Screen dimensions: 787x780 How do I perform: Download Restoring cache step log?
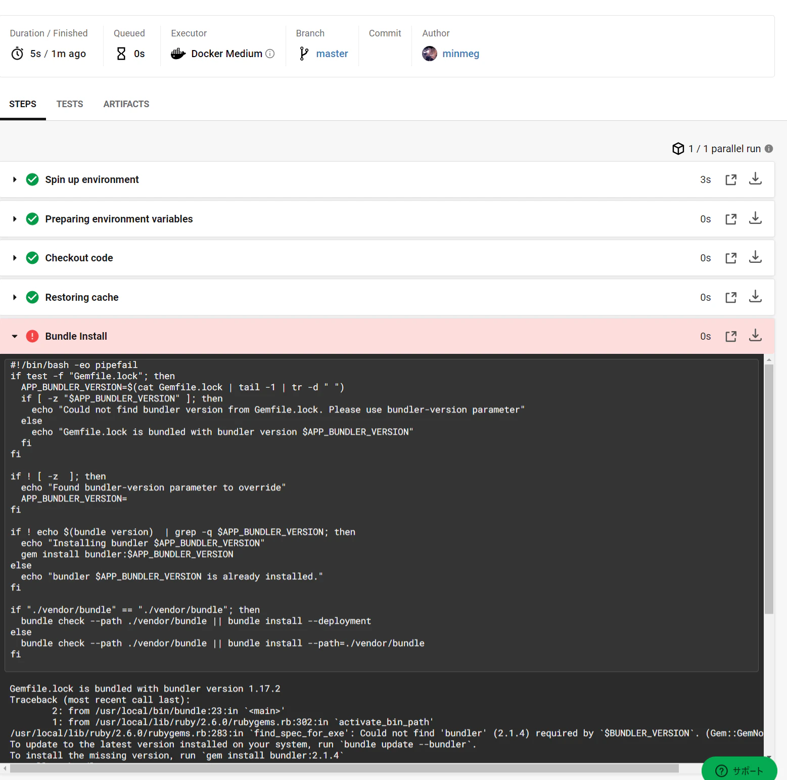point(755,296)
